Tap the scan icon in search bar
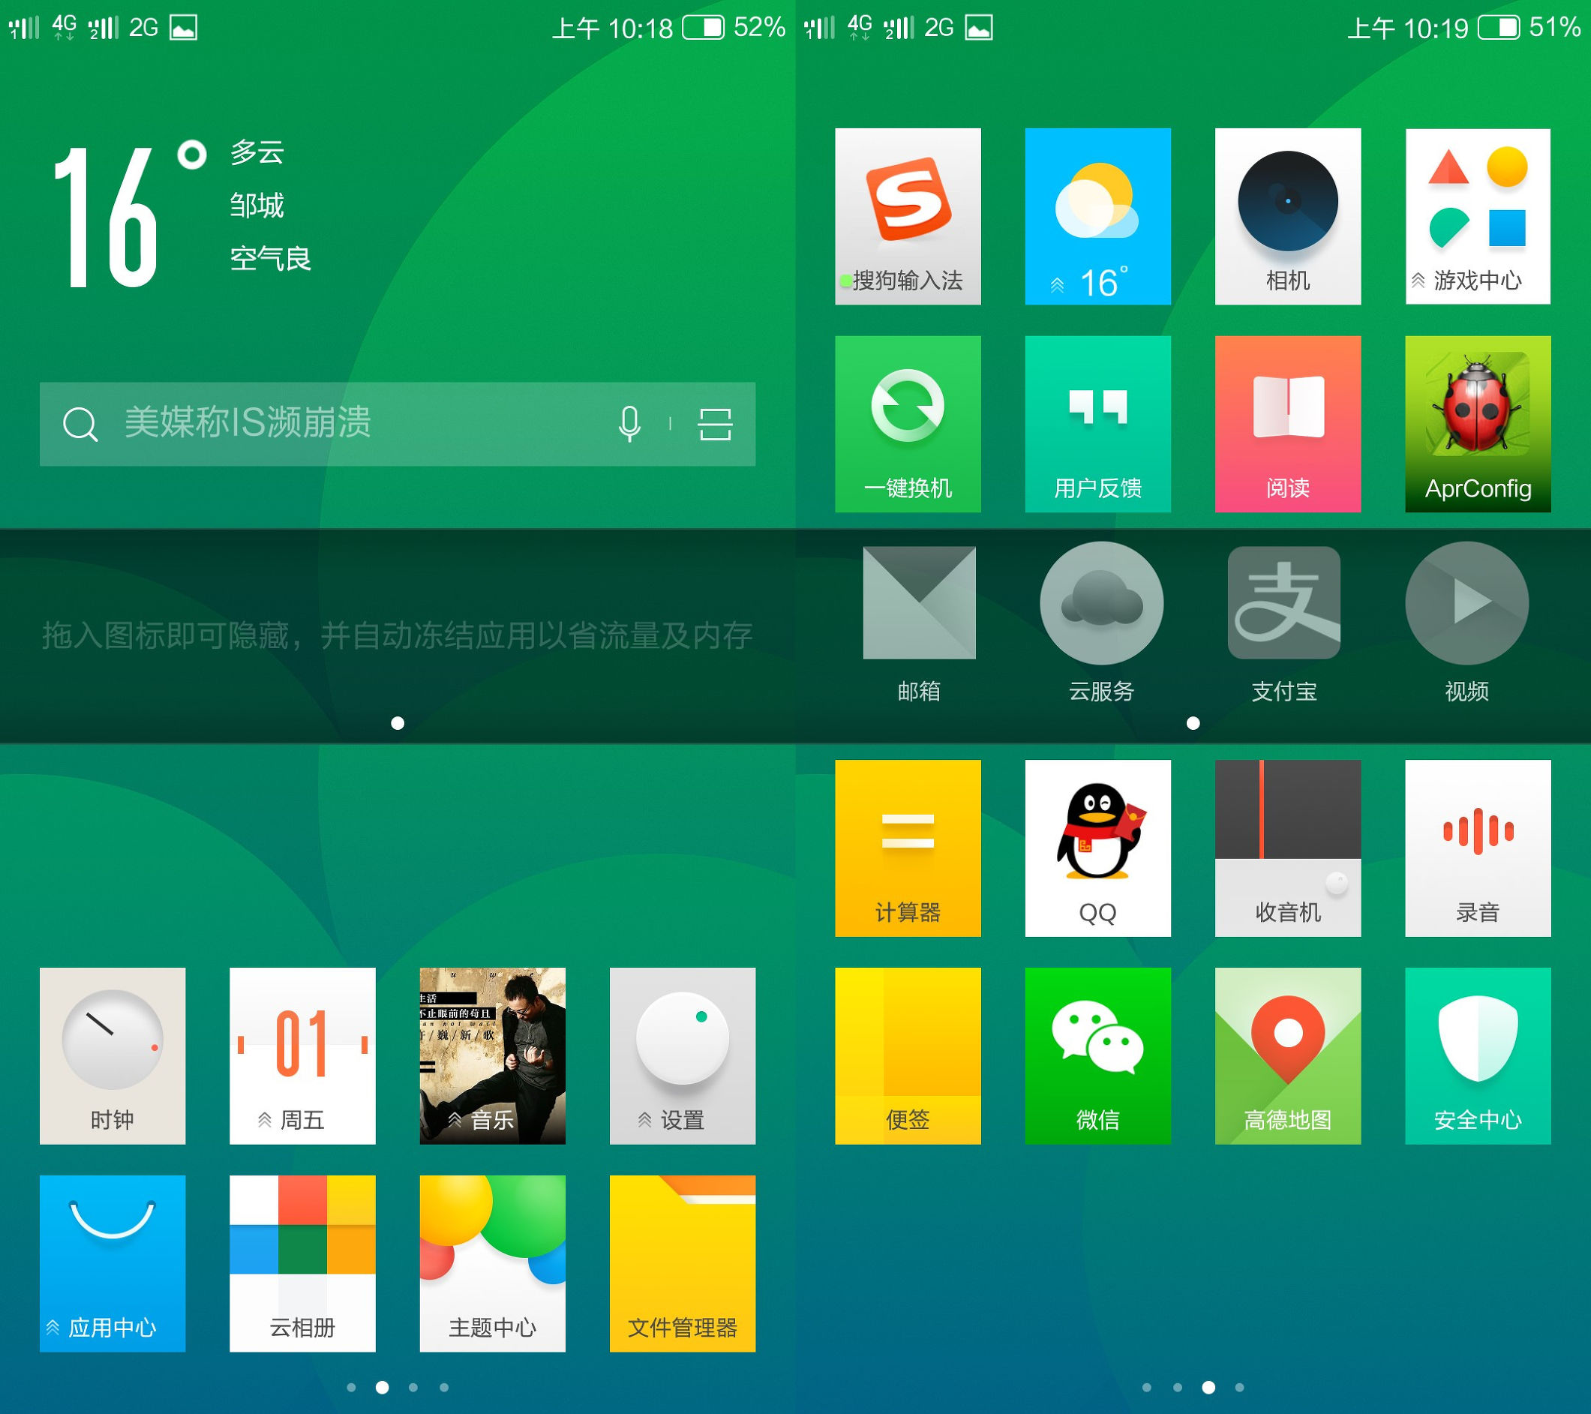Screen dimensions: 1591x1414 pyautogui.click(x=715, y=424)
